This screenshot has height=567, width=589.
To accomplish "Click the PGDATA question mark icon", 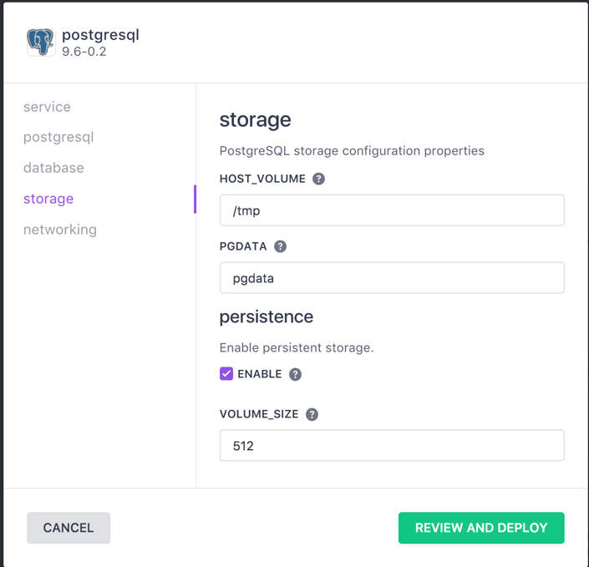I will (x=280, y=246).
